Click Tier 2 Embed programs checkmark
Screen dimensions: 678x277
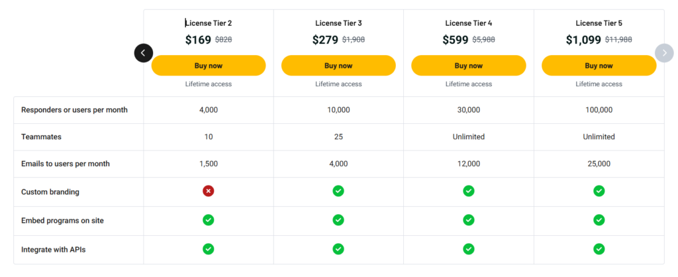209,220
